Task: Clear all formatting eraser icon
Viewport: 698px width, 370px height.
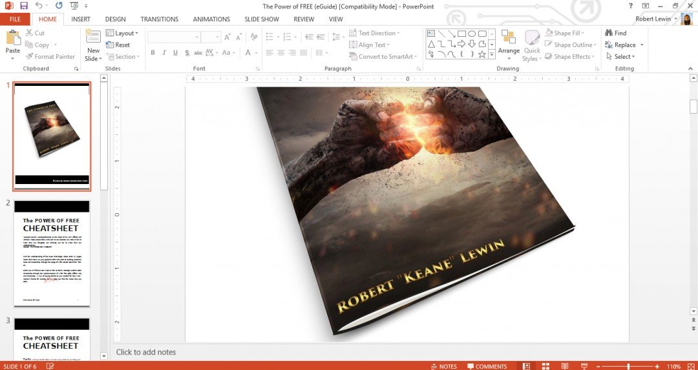Action: (254, 37)
